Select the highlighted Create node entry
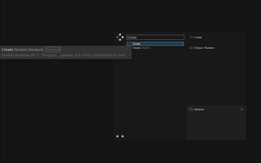Viewport: 261px width, 163px height. [x=155, y=43]
